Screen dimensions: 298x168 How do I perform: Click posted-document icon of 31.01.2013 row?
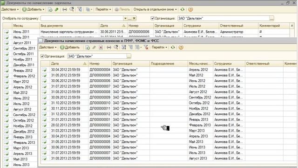pyautogui.click(x=44, y=119)
